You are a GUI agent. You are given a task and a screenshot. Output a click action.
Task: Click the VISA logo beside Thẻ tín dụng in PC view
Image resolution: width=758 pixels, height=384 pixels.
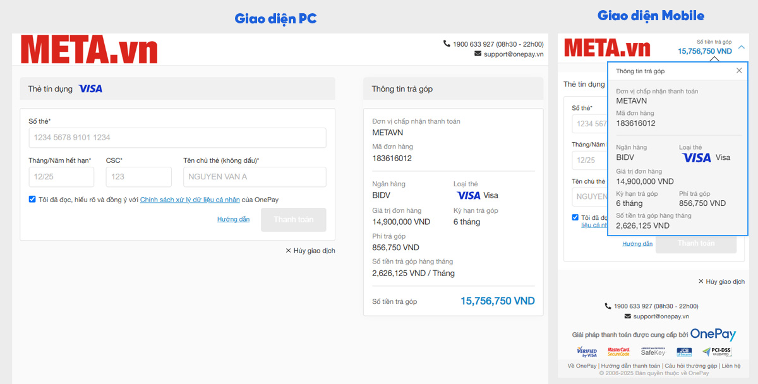[90, 89]
